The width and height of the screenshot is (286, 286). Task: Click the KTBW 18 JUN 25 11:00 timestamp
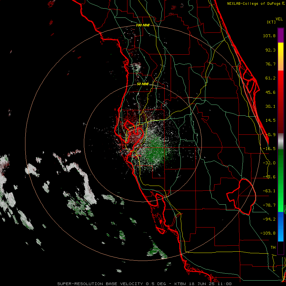point(203,284)
